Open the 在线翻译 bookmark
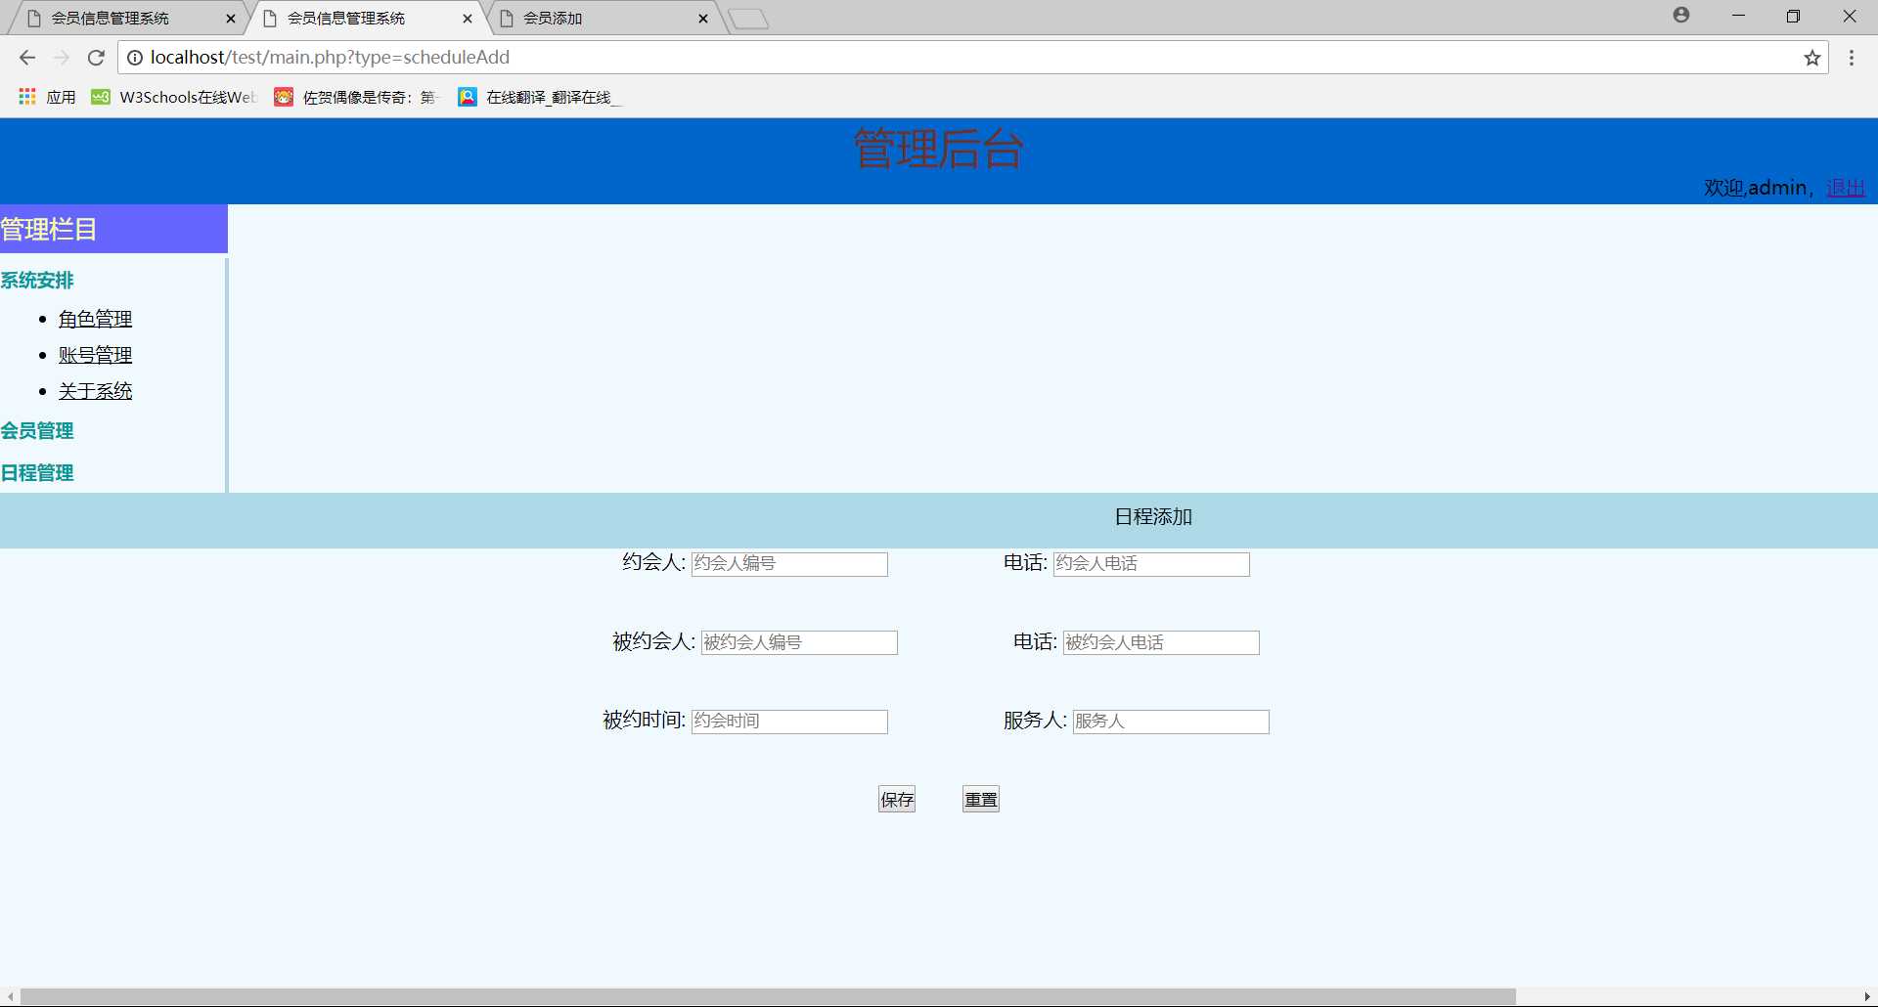 (540, 97)
